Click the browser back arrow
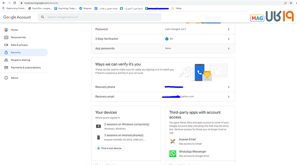 (3, 3)
